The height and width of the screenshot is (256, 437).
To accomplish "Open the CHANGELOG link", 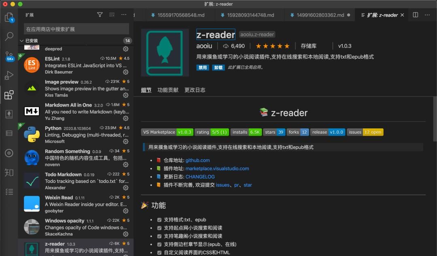I will tap(201, 176).
